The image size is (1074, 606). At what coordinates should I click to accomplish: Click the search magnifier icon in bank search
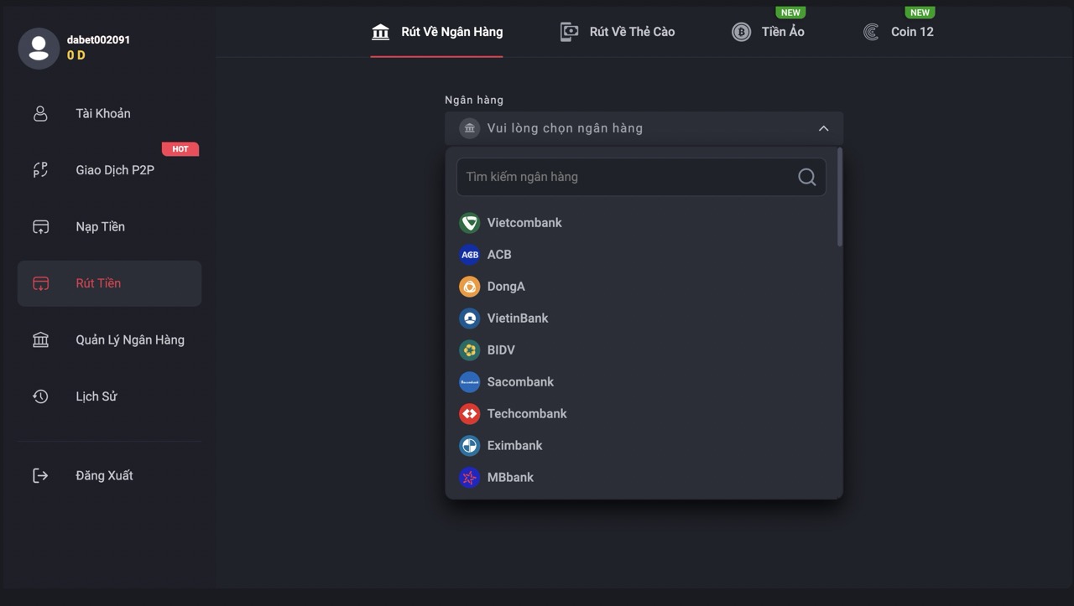point(806,177)
